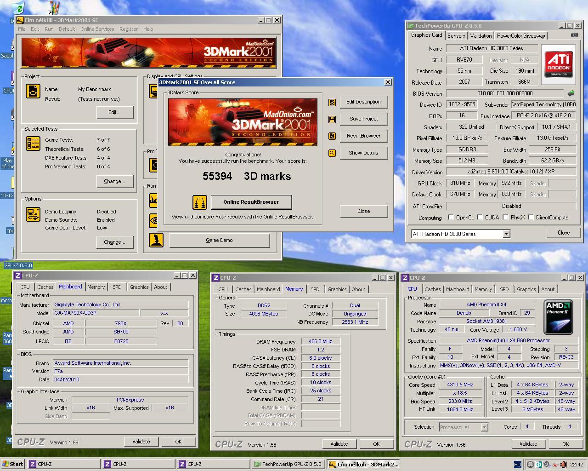
Task: Click the Edit Description button
Action: pyautogui.click(x=363, y=102)
